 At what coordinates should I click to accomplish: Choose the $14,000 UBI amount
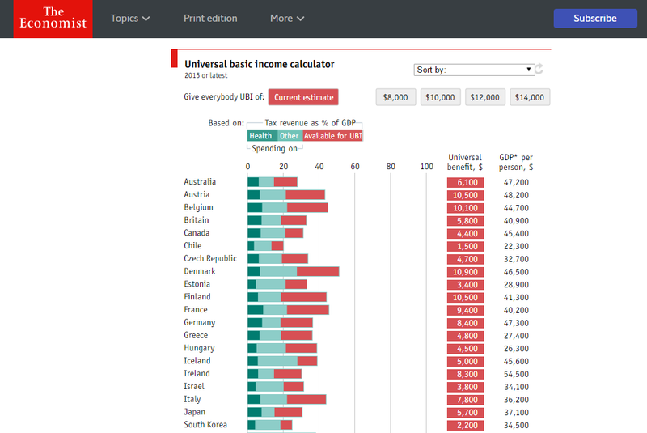529,97
